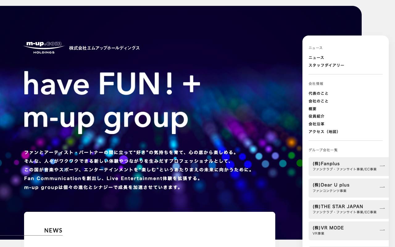Open アクセス（地図）for directions
The image size is (395, 247).
[323, 132]
